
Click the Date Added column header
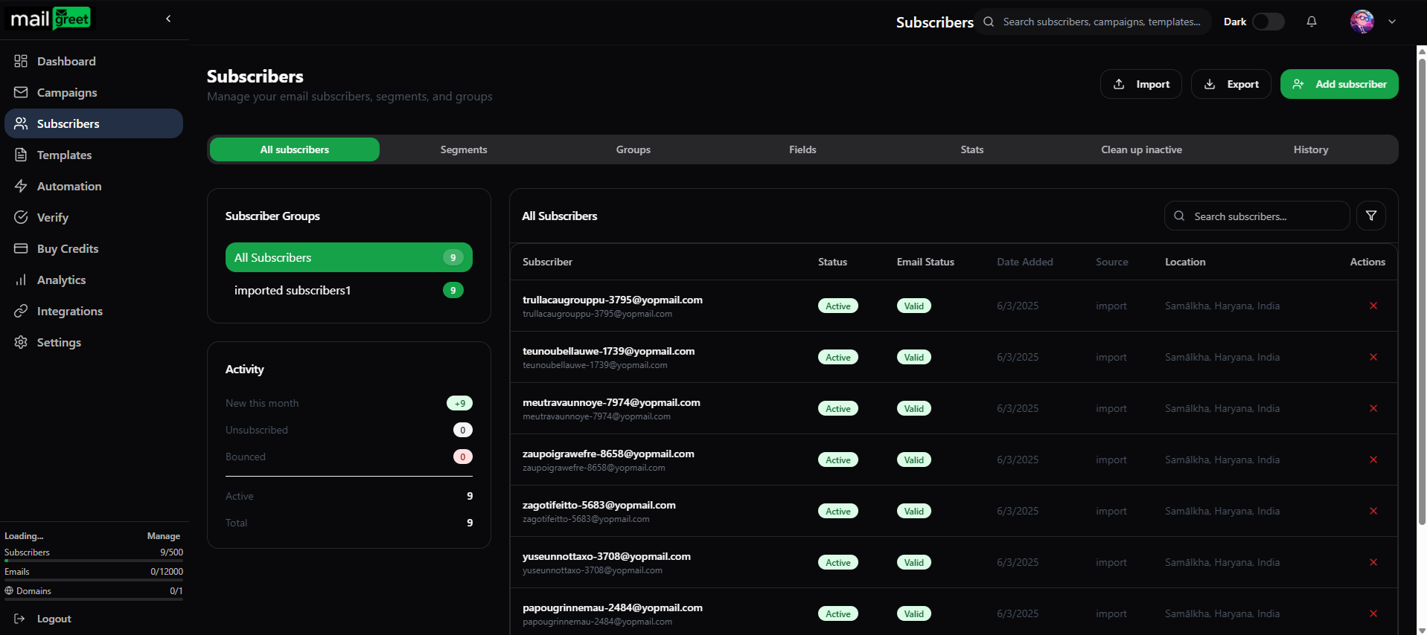pyautogui.click(x=1025, y=262)
